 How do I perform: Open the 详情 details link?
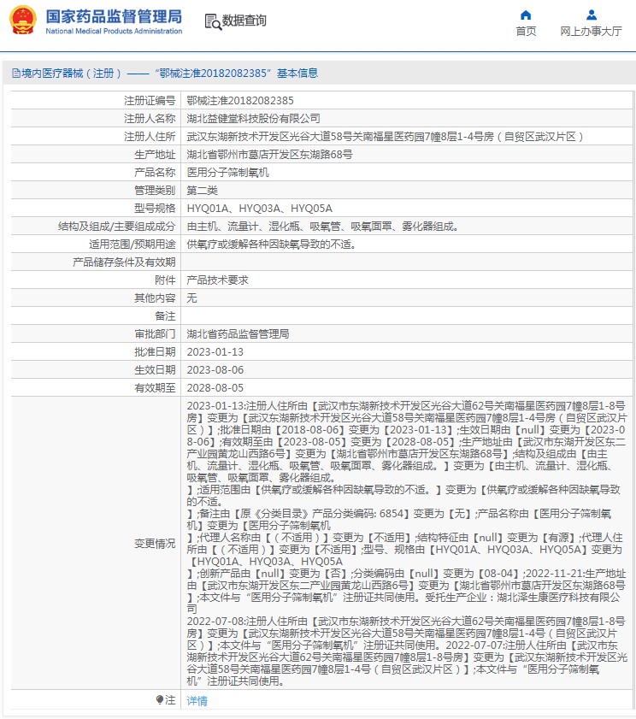197,701
